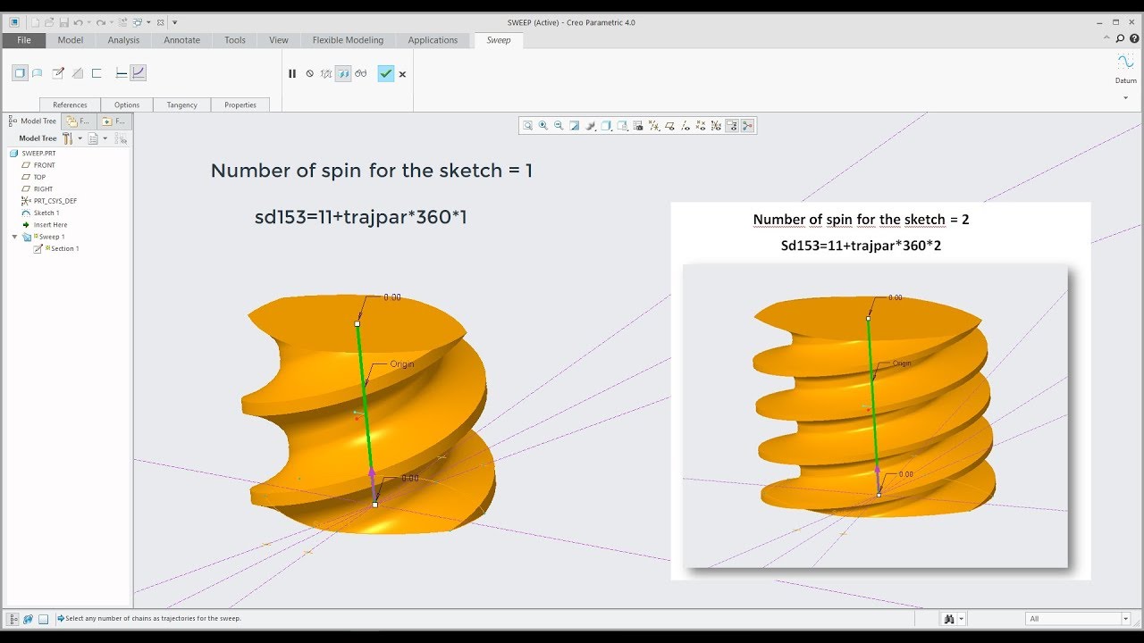Cancel the sweep feature with the X
1144x643 pixels.
click(x=402, y=74)
